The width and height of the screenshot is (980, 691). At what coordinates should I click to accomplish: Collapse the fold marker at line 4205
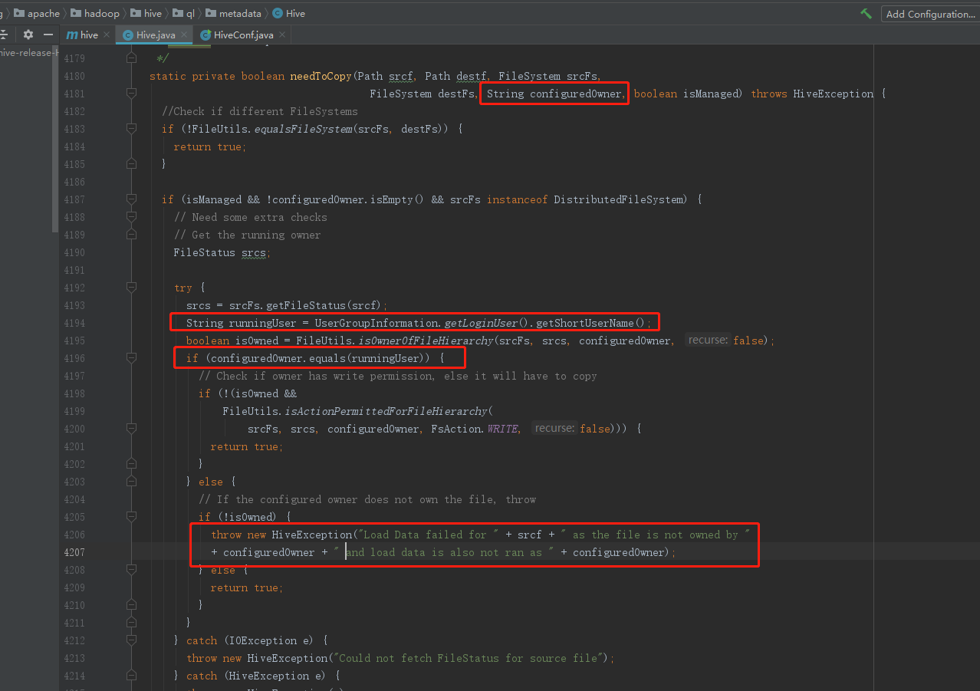[130, 517]
